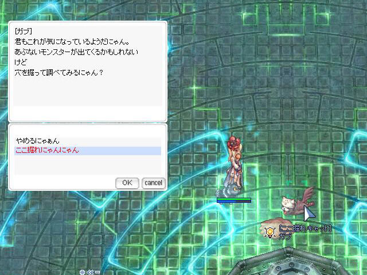Click the dialog speaker name [ガブ]
This screenshot has width=367, height=275.
pos(23,31)
